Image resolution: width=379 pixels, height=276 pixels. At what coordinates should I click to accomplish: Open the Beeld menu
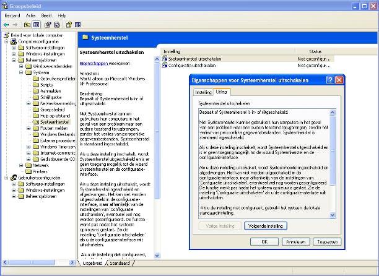coord(46,15)
